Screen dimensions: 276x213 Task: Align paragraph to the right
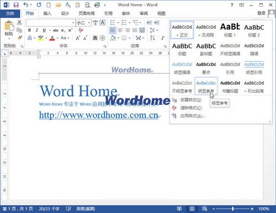click(128, 30)
